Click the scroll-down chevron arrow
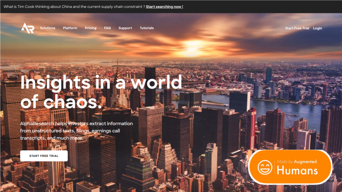Image resolution: width=342 pixels, height=192 pixels. click(x=171, y=188)
